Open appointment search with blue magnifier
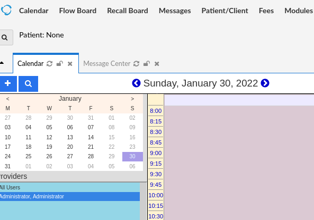 pyautogui.click(x=28, y=83)
